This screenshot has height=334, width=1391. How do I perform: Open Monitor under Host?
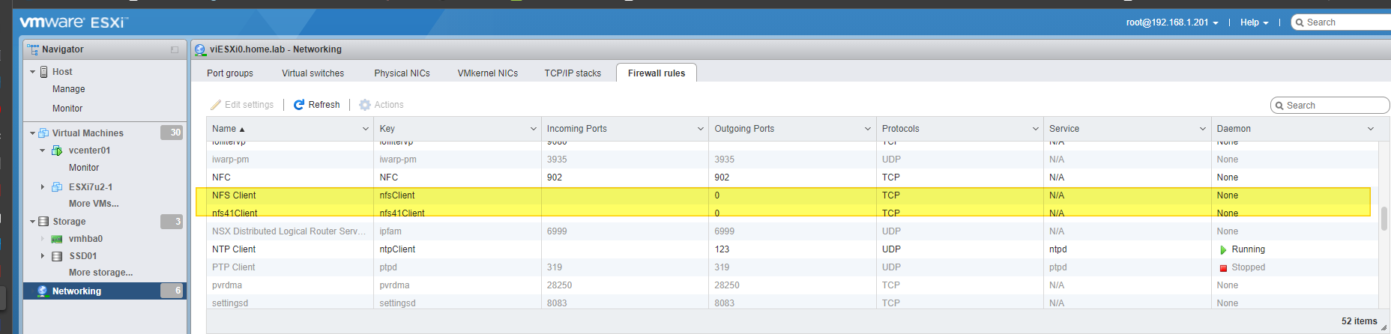67,109
